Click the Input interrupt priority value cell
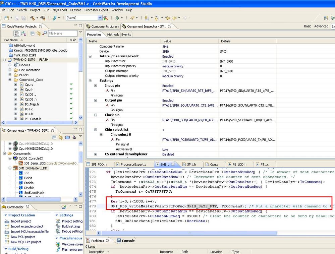The image size is (335, 254). coord(189,66)
